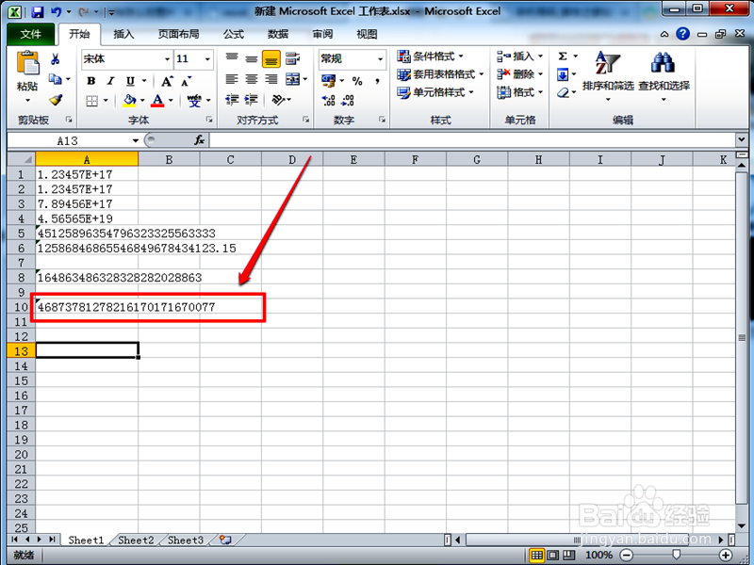Click the Copy icon
754x565 pixels.
click(56, 79)
